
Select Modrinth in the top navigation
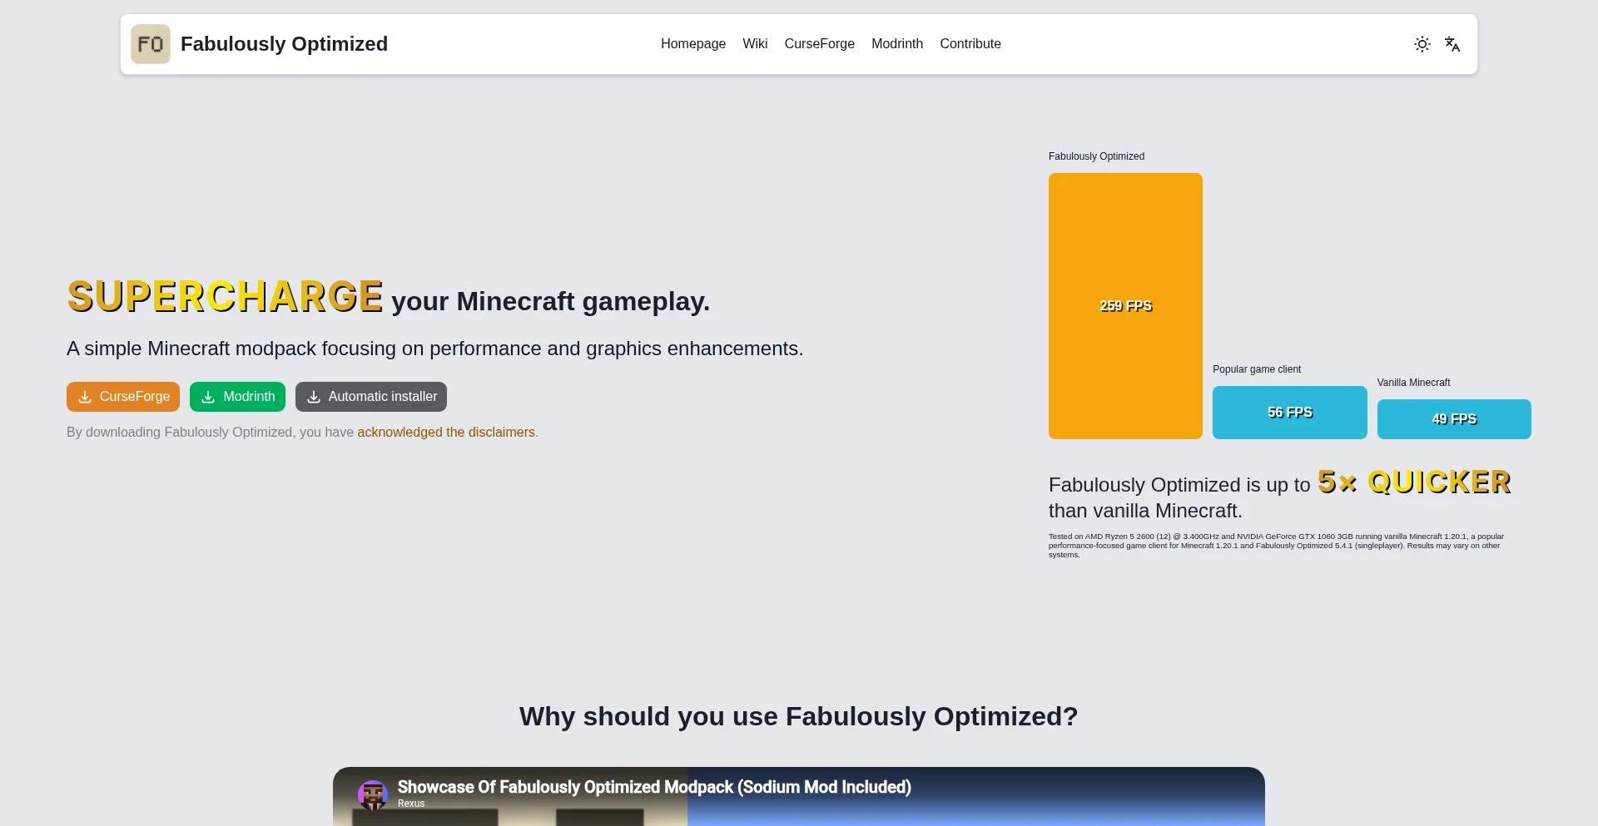[x=897, y=44]
